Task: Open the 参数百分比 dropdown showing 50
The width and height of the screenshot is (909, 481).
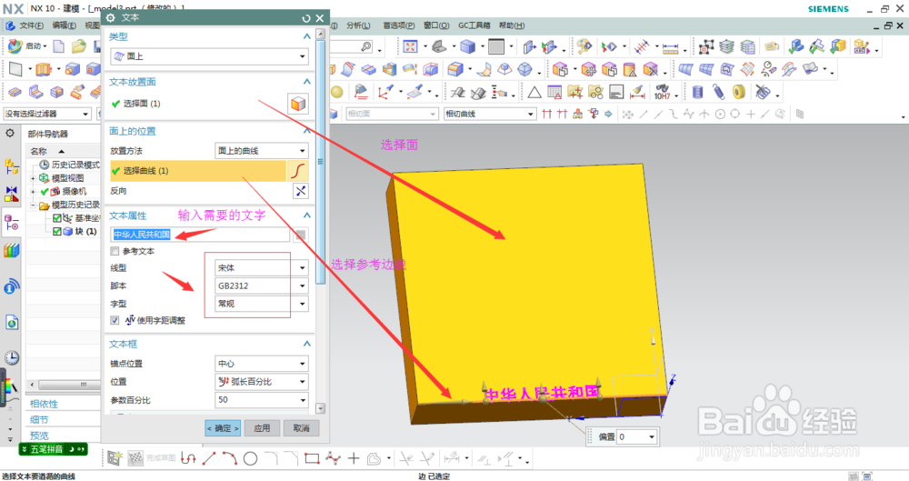Action: 262,400
